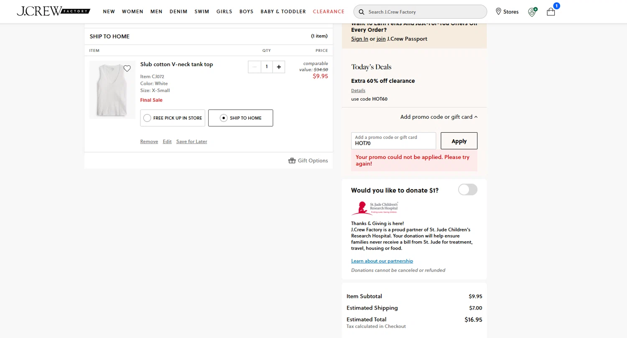Open the tank top product thumbnail

[x=112, y=90]
